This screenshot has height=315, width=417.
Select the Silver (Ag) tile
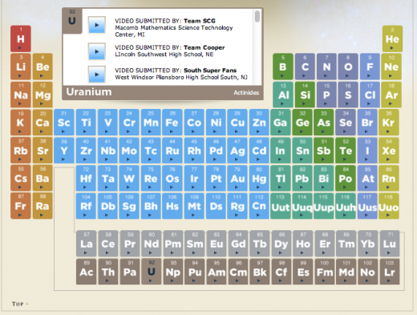point(237,150)
